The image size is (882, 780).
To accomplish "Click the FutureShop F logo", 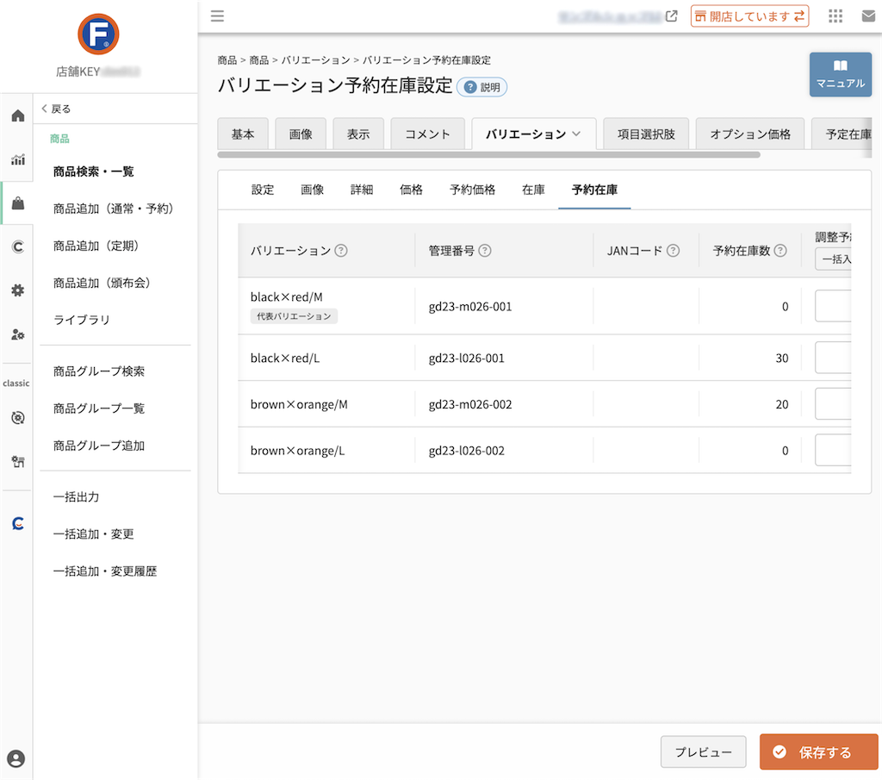I will (x=98, y=34).
